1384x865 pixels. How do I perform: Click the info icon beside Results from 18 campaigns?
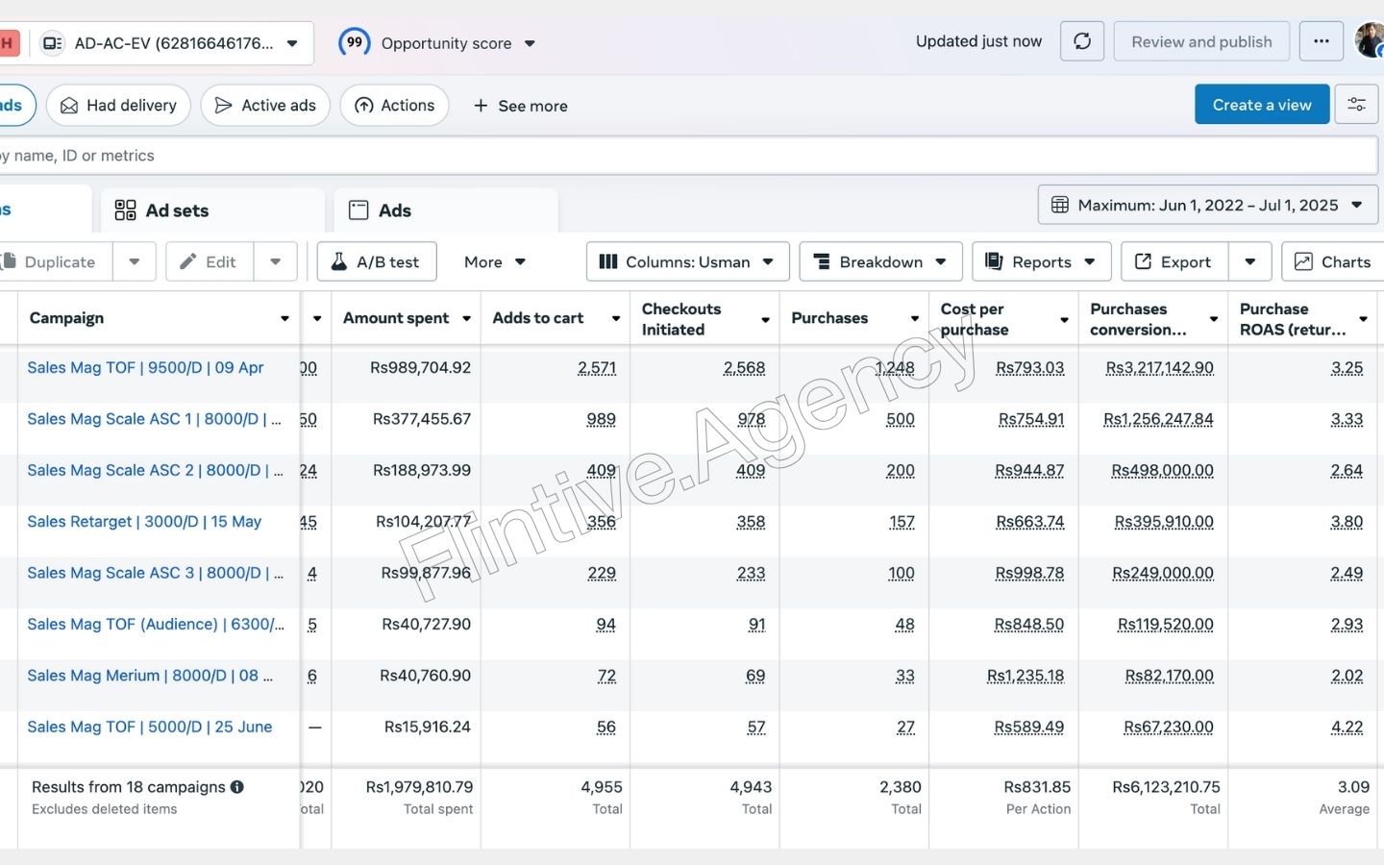(237, 787)
